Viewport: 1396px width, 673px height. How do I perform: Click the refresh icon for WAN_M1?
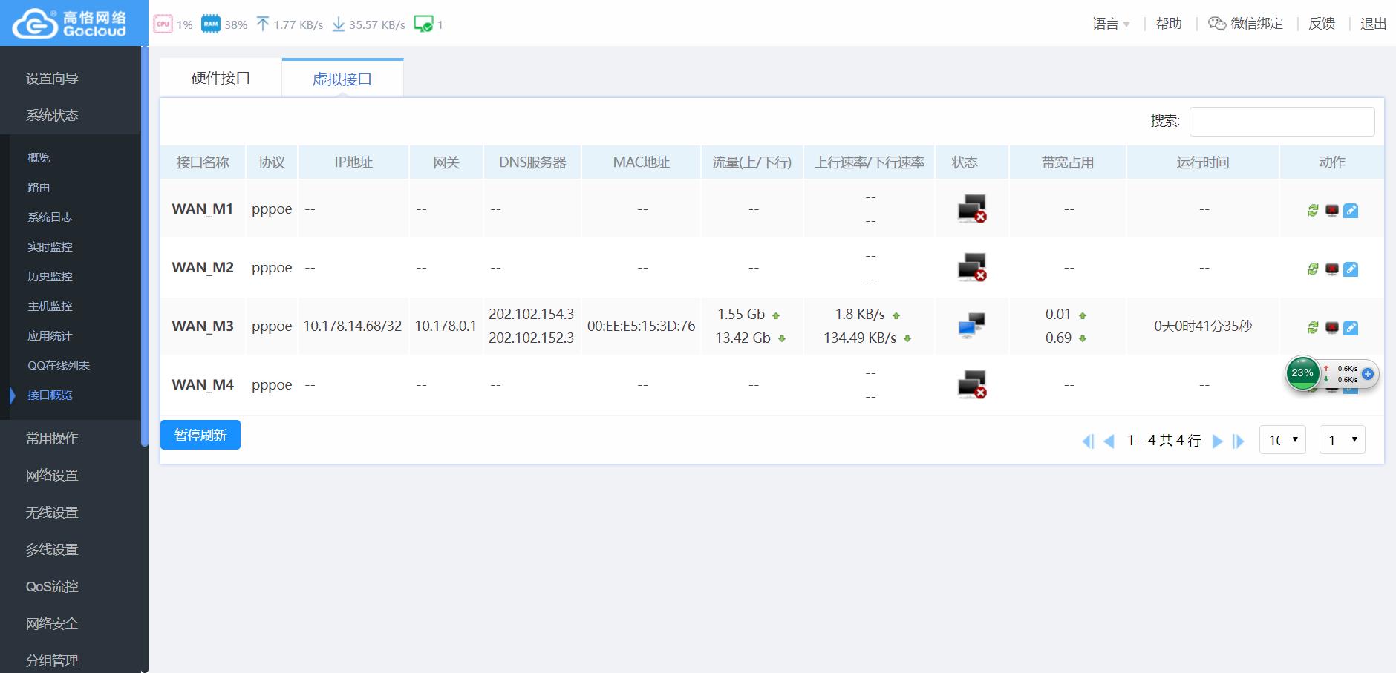tap(1313, 211)
